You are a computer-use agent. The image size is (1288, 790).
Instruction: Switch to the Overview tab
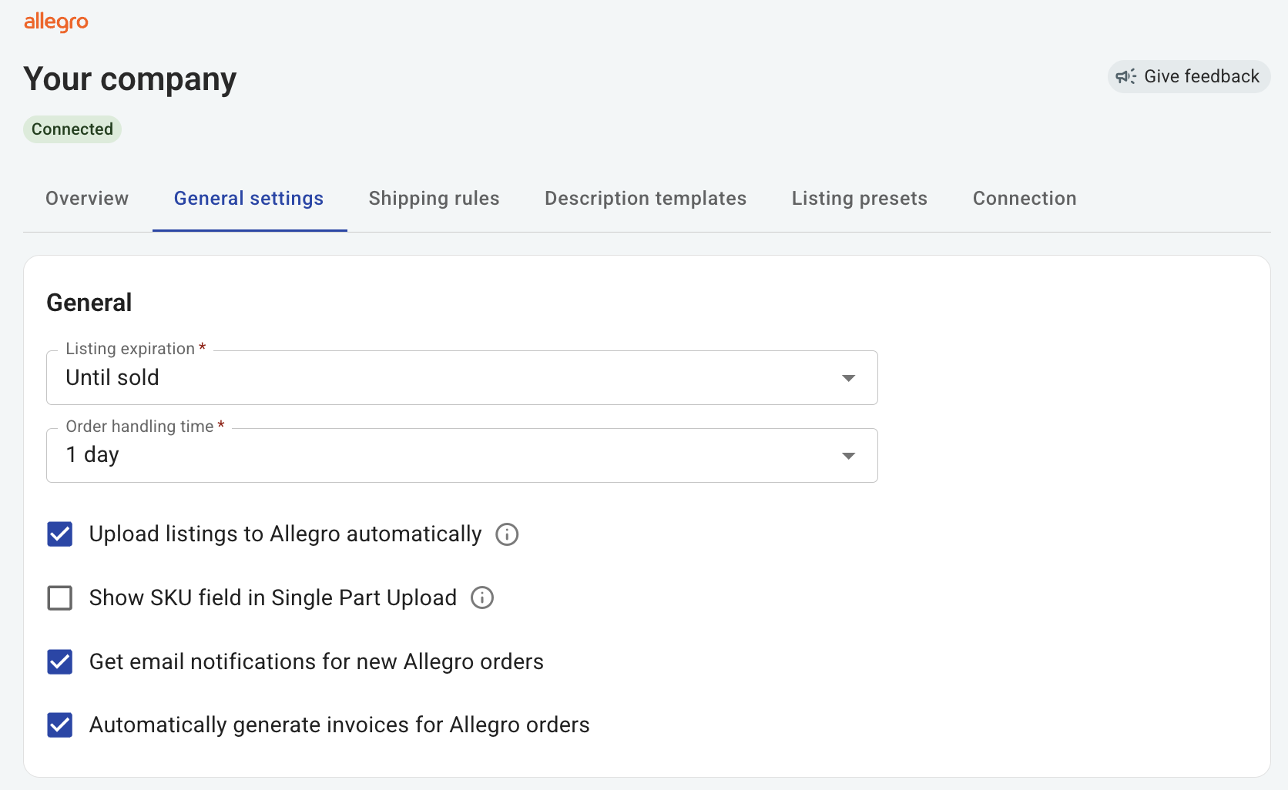click(87, 199)
